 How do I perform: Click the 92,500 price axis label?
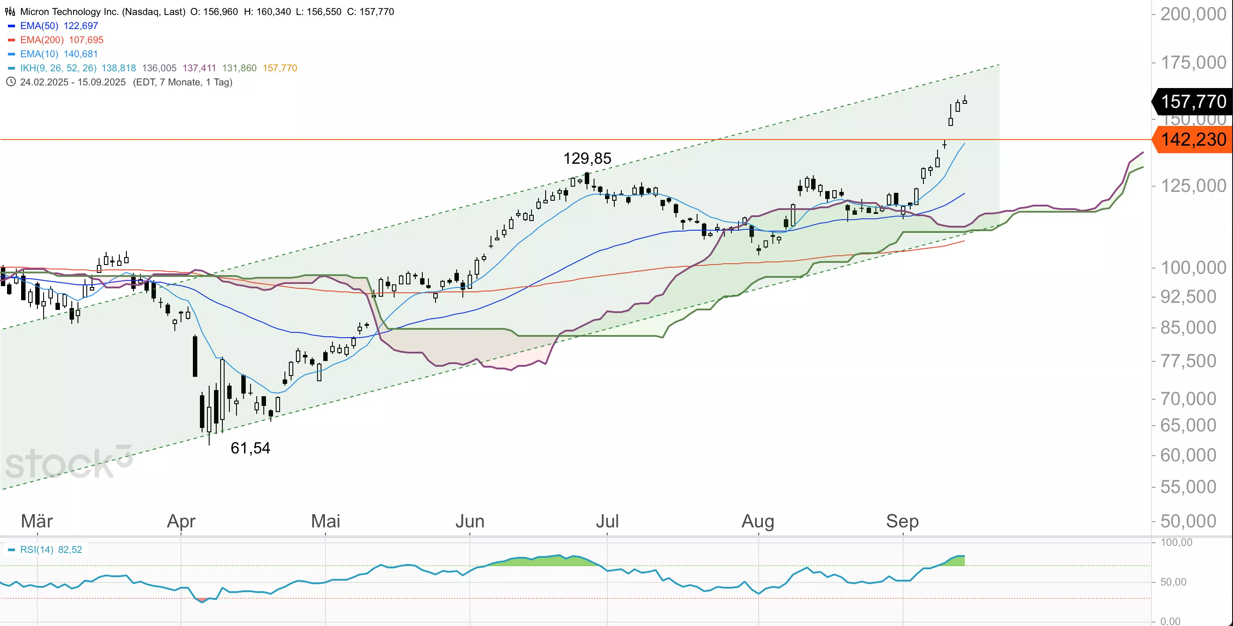tap(1188, 297)
